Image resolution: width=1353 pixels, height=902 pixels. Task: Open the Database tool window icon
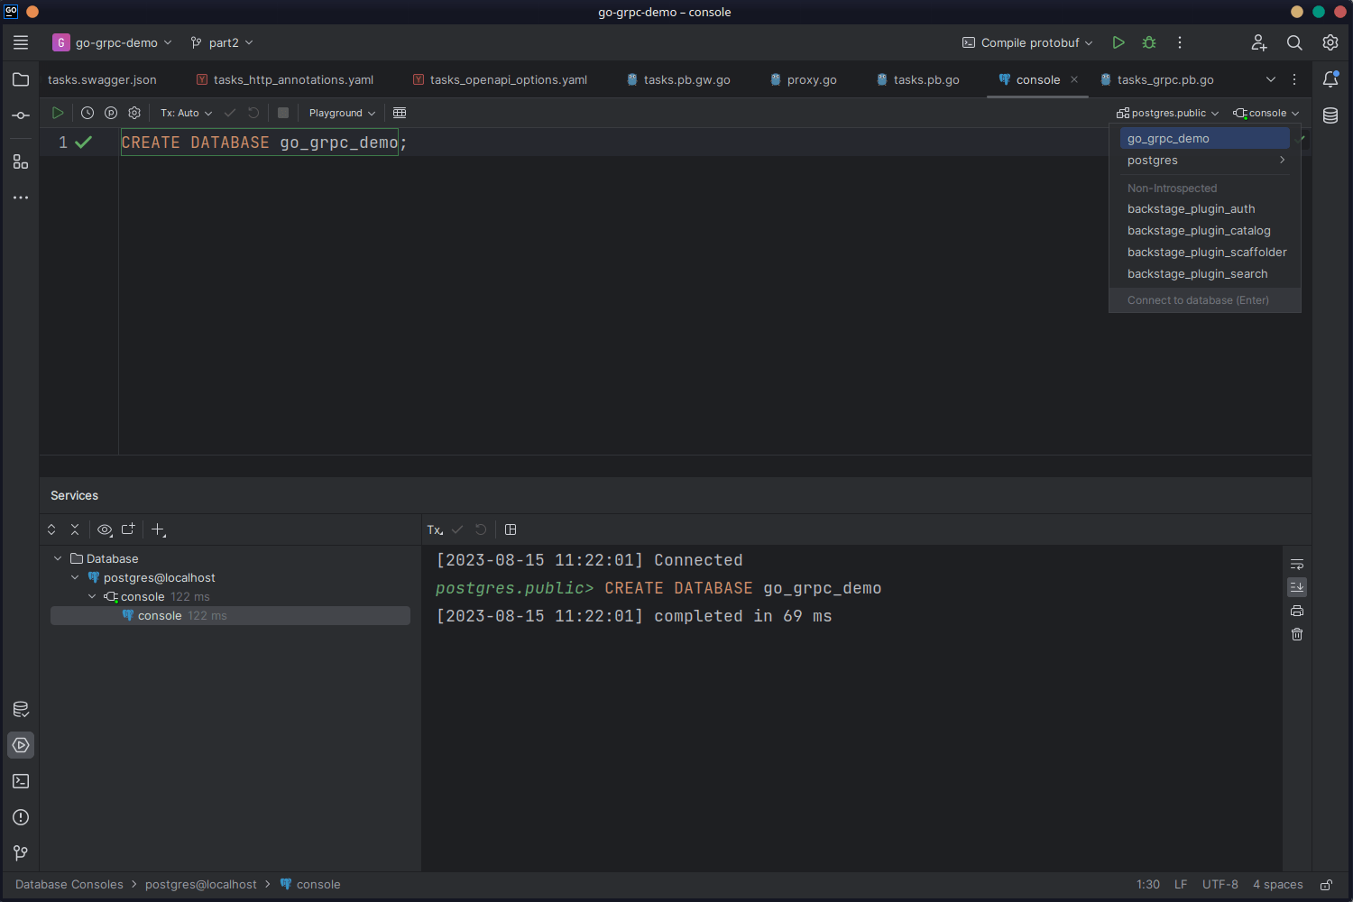(1330, 115)
